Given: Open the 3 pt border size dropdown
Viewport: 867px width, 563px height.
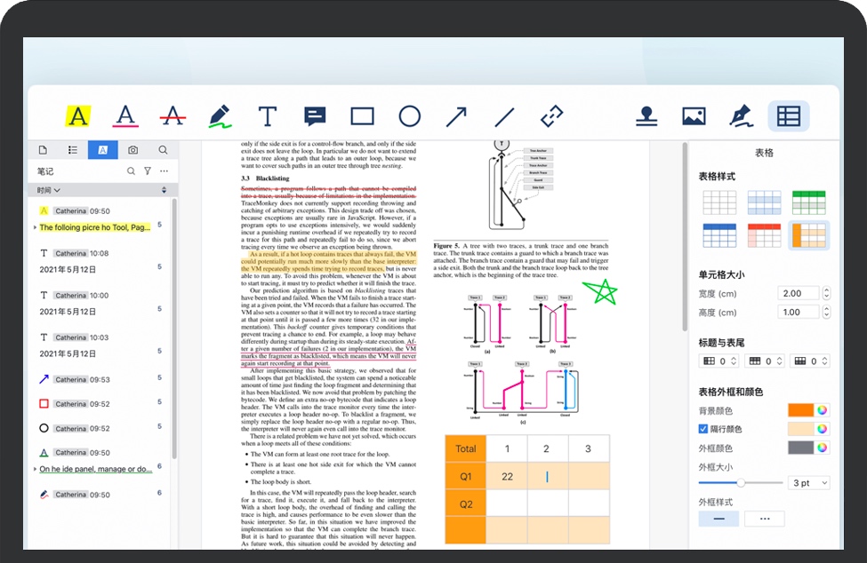Looking at the screenshot, I should [809, 483].
